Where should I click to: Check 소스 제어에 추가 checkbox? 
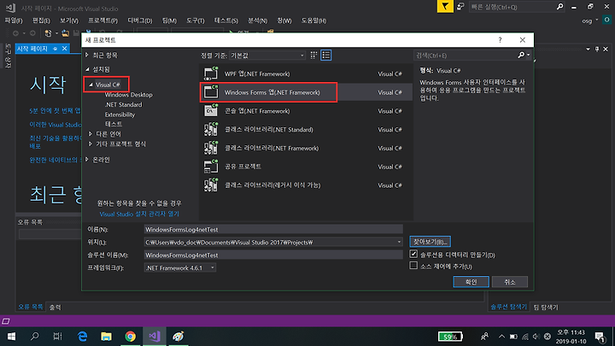(413, 266)
